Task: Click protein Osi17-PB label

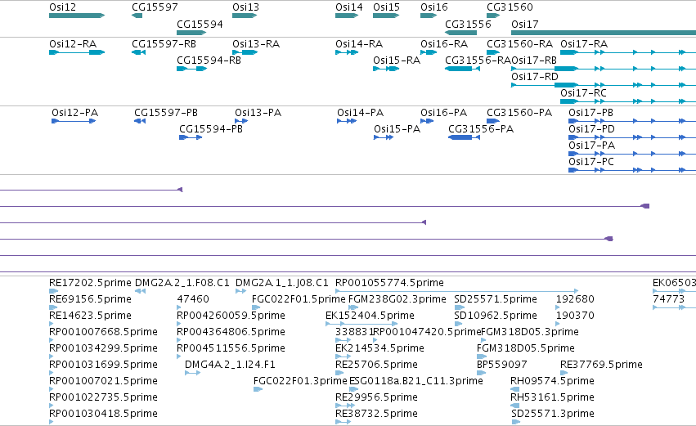Action: click(590, 113)
